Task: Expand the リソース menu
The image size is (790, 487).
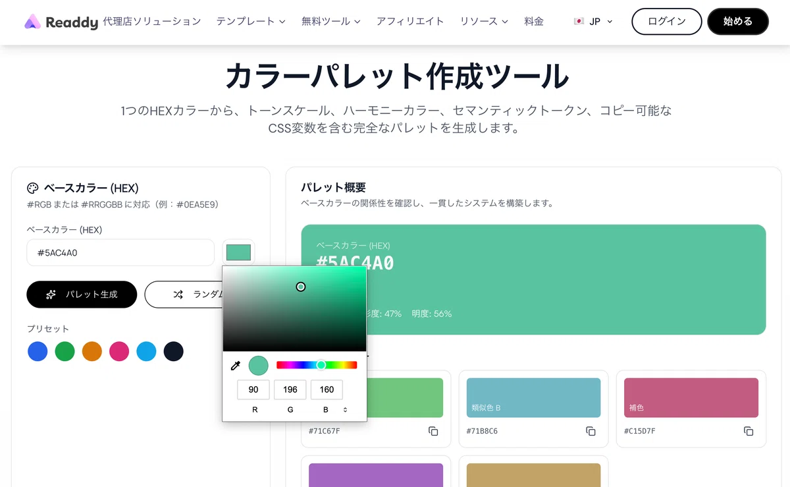Action: [x=484, y=22]
